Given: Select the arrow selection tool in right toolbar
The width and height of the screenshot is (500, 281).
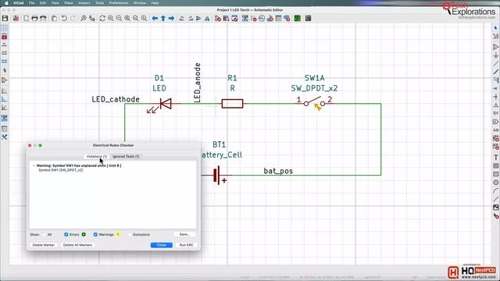Looking at the screenshot, I should (x=495, y=28).
